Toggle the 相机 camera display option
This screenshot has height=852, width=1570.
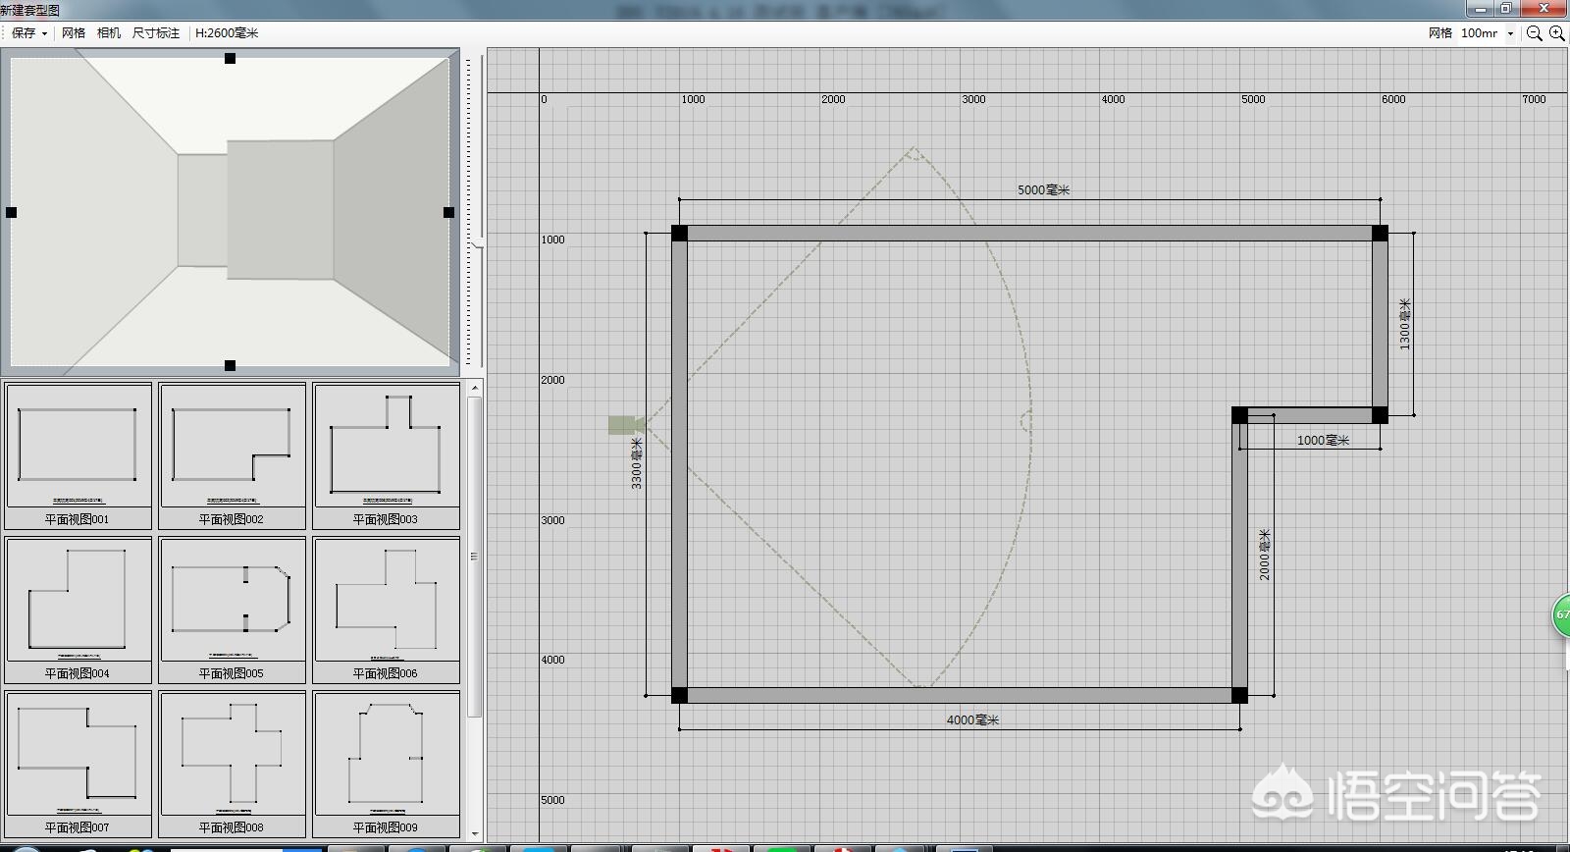pyautogui.click(x=109, y=33)
